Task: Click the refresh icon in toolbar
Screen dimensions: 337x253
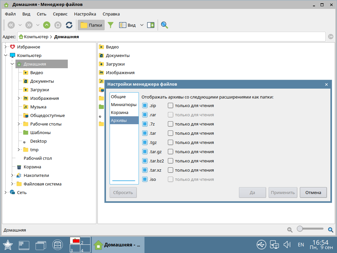Action: (69, 25)
